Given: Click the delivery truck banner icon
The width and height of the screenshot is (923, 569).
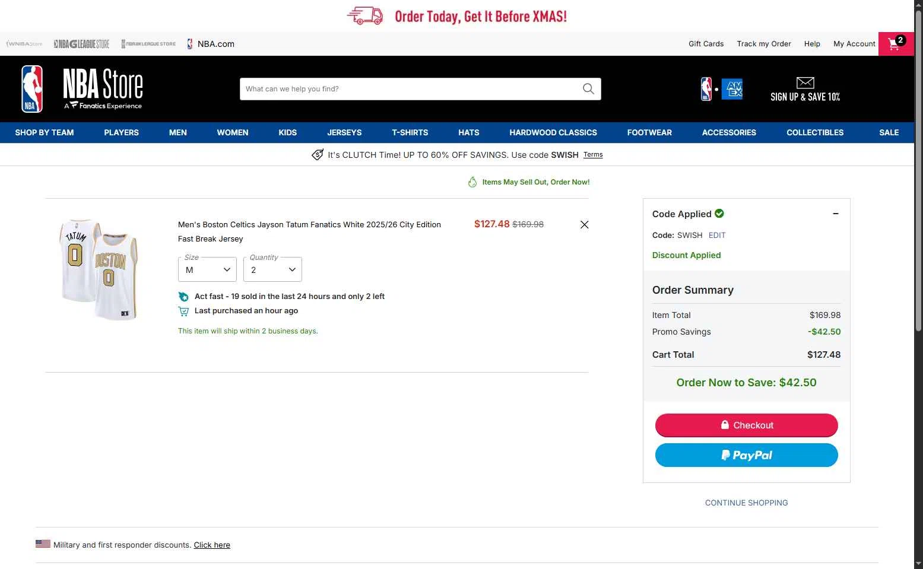Looking at the screenshot, I should pos(365,16).
